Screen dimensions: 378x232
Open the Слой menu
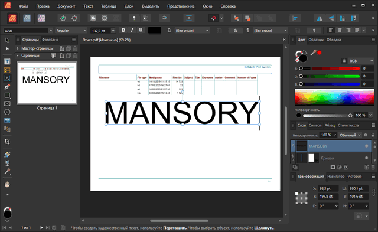pyautogui.click(x=129, y=6)
